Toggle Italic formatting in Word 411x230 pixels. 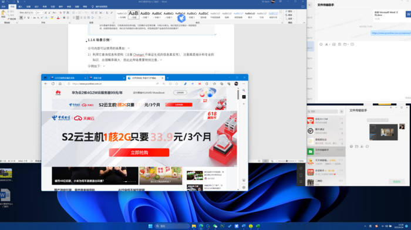[25, 18]
